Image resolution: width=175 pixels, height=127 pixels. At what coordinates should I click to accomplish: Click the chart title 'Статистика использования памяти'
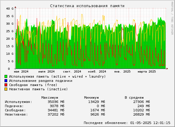[x=87, y=6]
